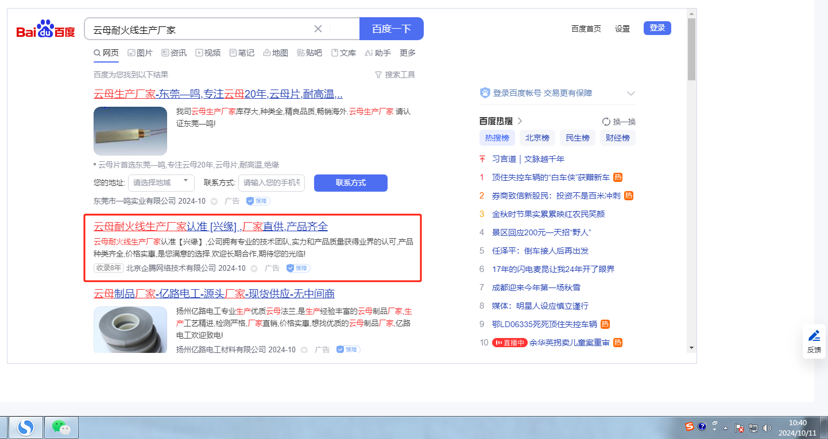The width and height of the screenshot is (828, 439).
Task: Click the 换一换 refresh icon
Action: (x=606, y=122)
